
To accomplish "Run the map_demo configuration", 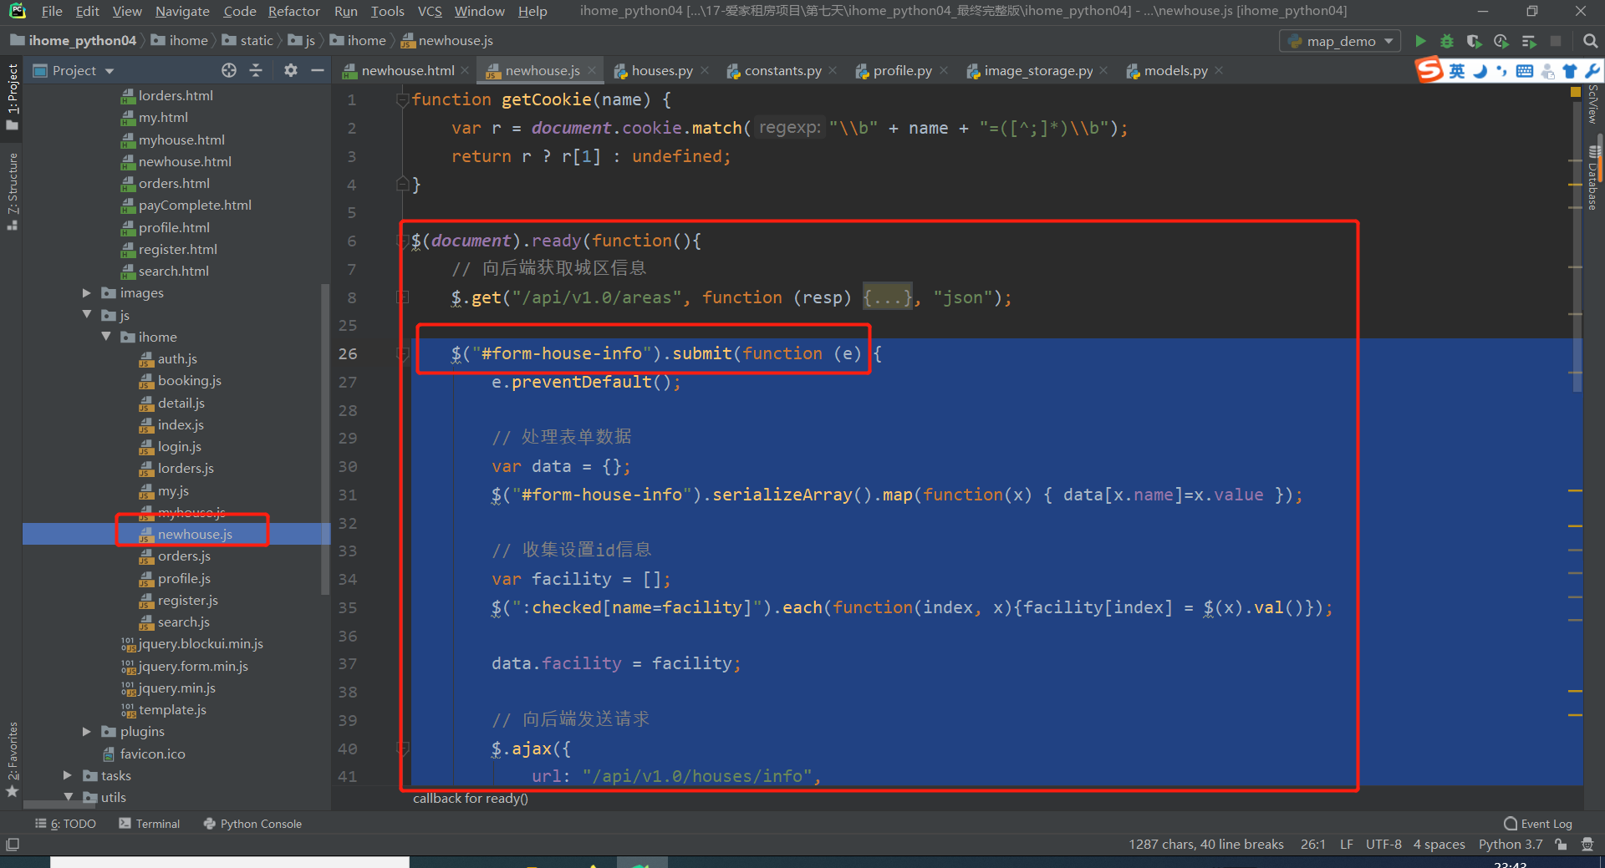I will 1420,41.
